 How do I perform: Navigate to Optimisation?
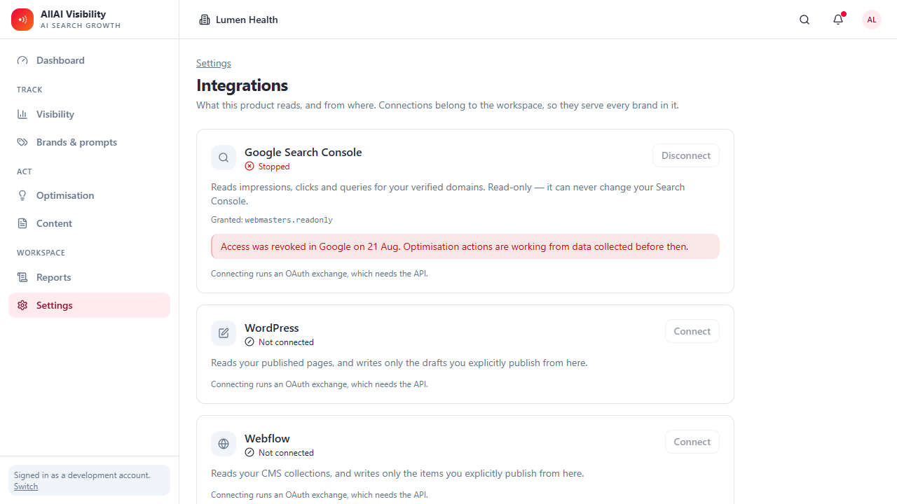[x=89, y=195]
